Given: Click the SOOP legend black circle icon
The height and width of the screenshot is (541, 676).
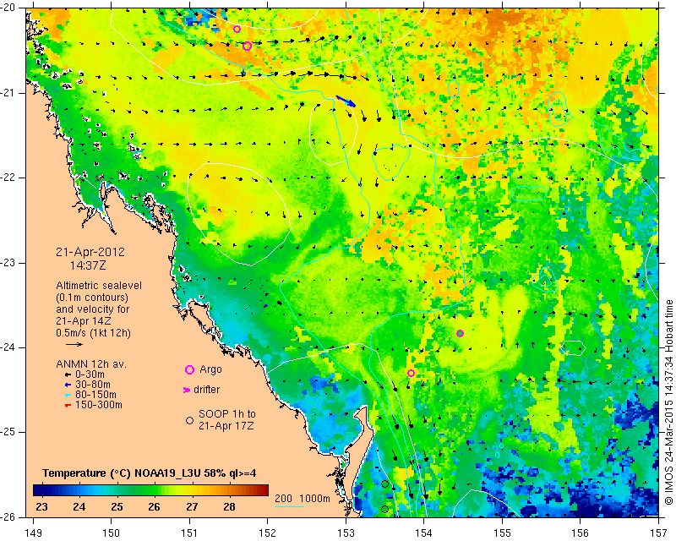Looking at the screenshot, I should click(189, 420).
